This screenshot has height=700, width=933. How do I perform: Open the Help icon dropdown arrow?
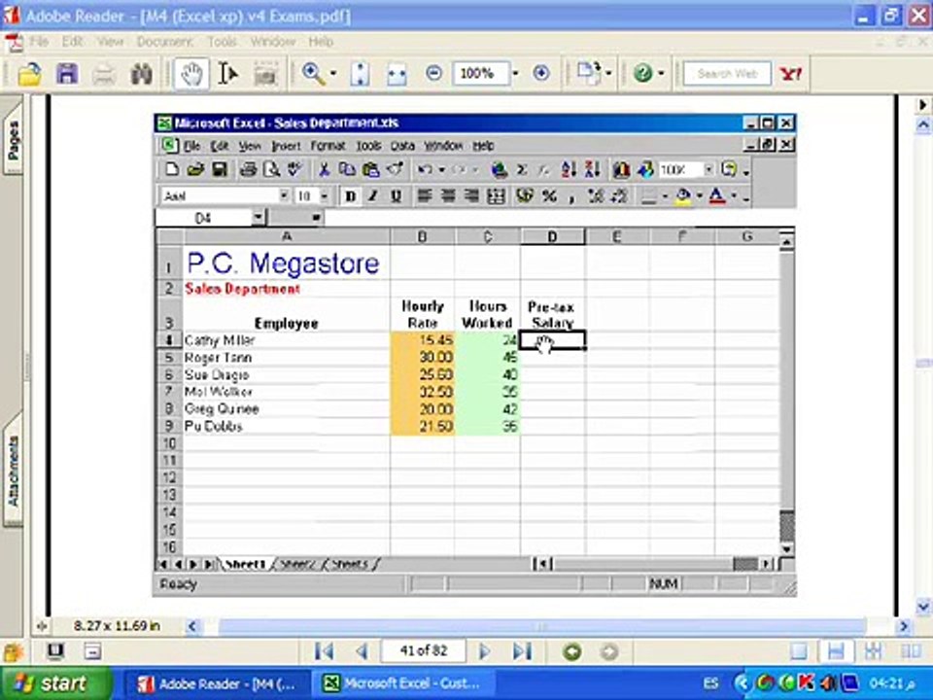[661, 73]
